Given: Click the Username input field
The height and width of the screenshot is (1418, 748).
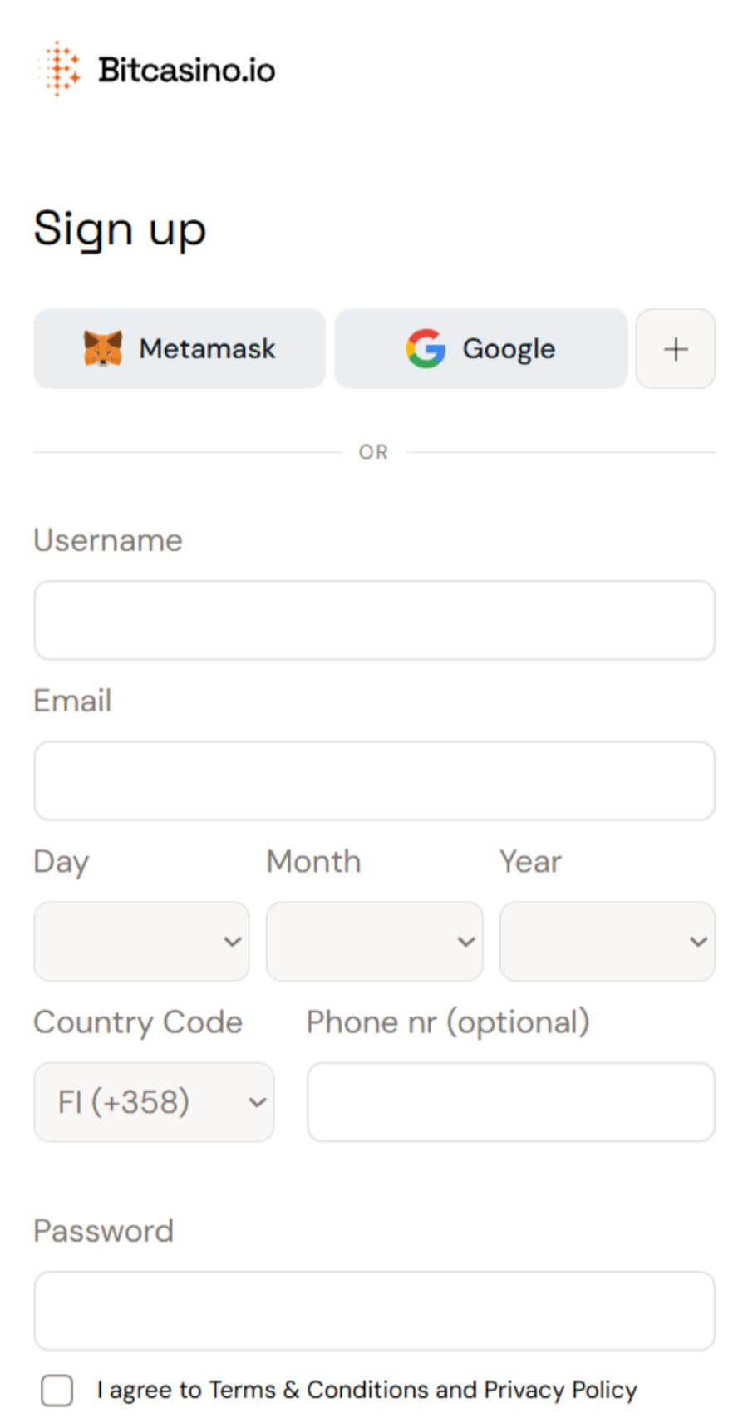Looking at the screenshot, I should point(374,620).
